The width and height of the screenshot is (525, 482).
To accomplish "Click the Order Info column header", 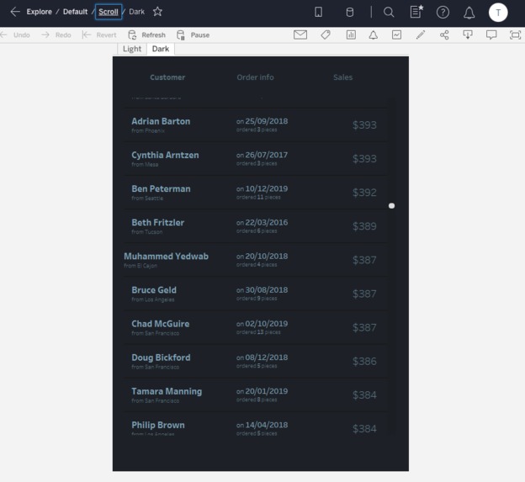I will point(255,77).
